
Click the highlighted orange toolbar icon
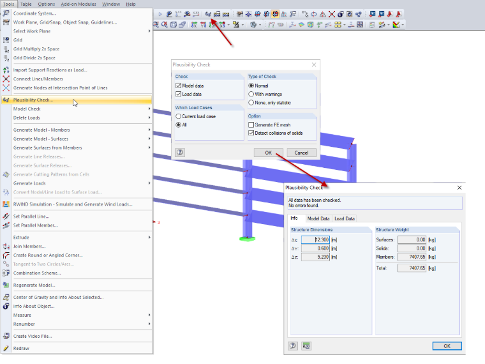pyautogui.click(x=275, y=14)
